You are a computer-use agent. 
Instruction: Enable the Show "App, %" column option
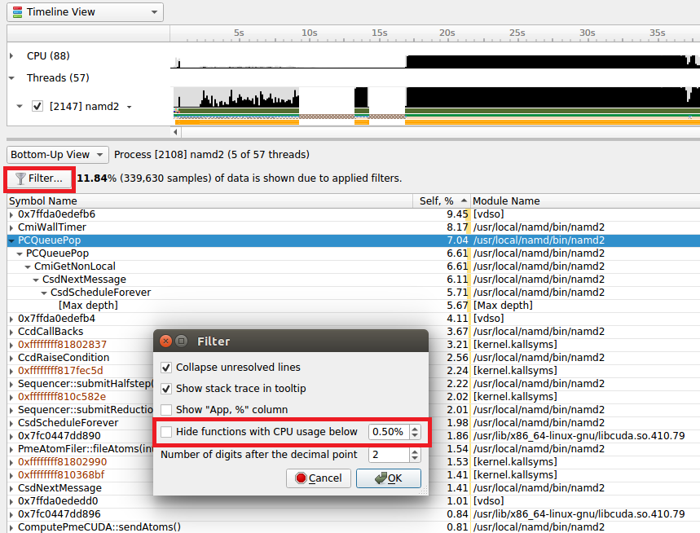(x=165, y=409)
